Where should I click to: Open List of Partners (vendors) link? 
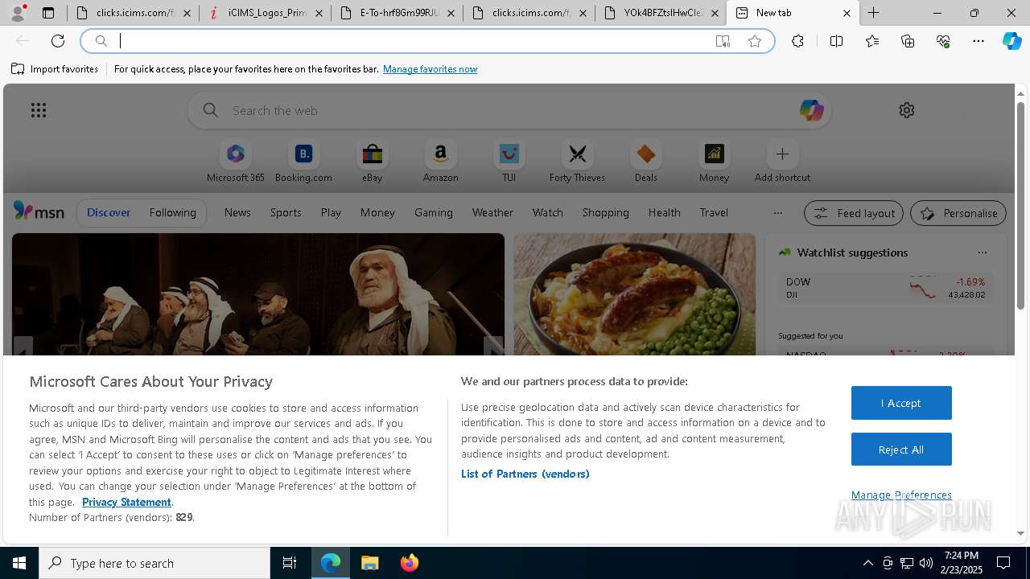(525, 474)
